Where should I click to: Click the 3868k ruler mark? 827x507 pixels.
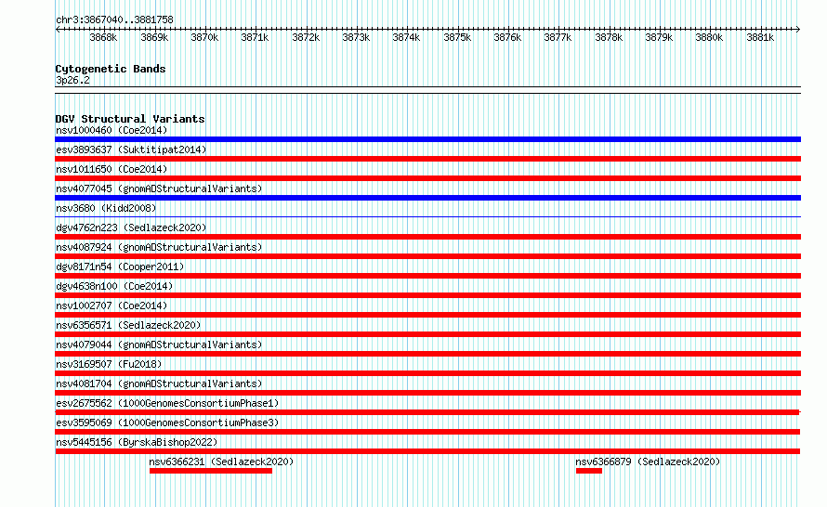(x=103, y=37)
